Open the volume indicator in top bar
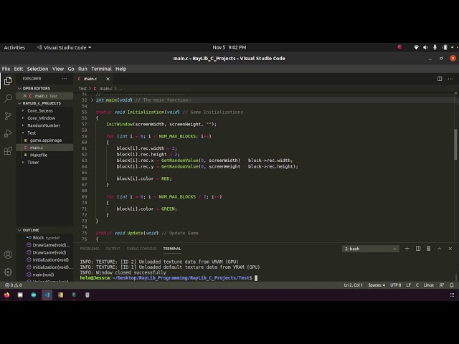 coord(425,47)
